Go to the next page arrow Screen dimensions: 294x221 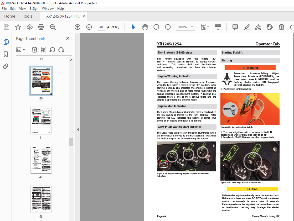(x=89, y=27)
